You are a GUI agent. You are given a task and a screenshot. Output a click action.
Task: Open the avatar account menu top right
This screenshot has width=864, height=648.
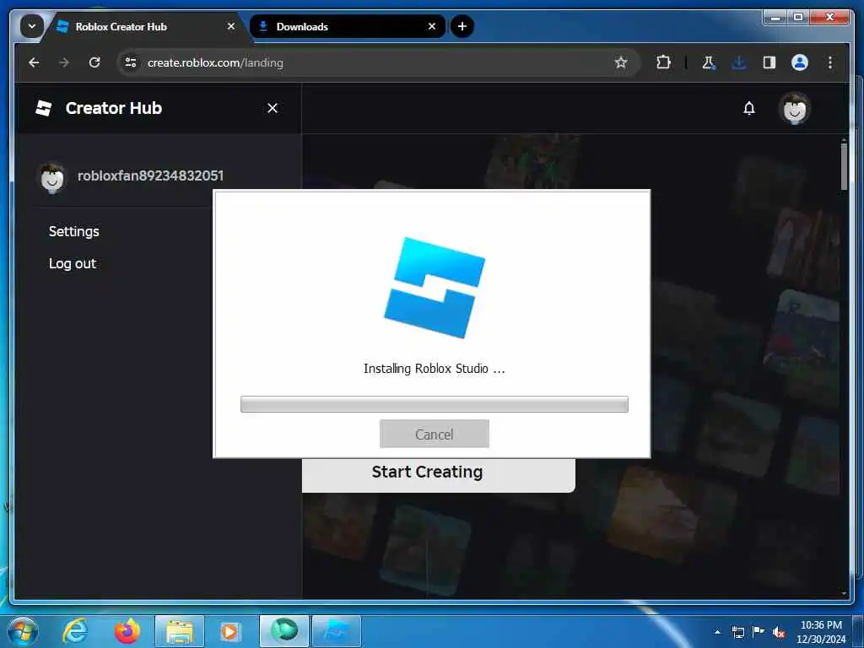tap(794, 109)
